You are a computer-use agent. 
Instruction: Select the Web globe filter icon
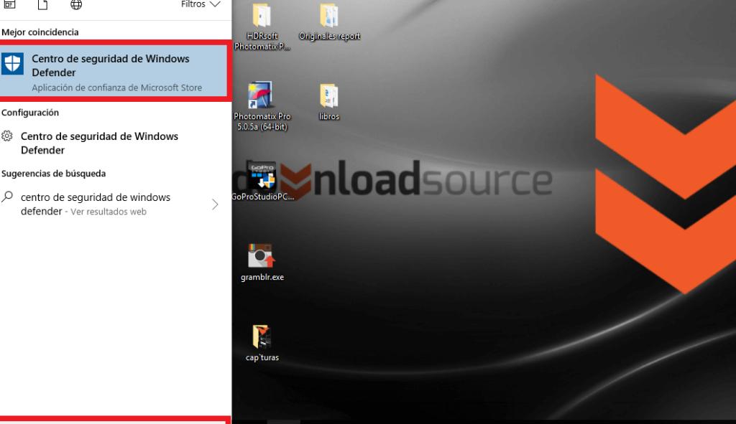click(76, 5)
